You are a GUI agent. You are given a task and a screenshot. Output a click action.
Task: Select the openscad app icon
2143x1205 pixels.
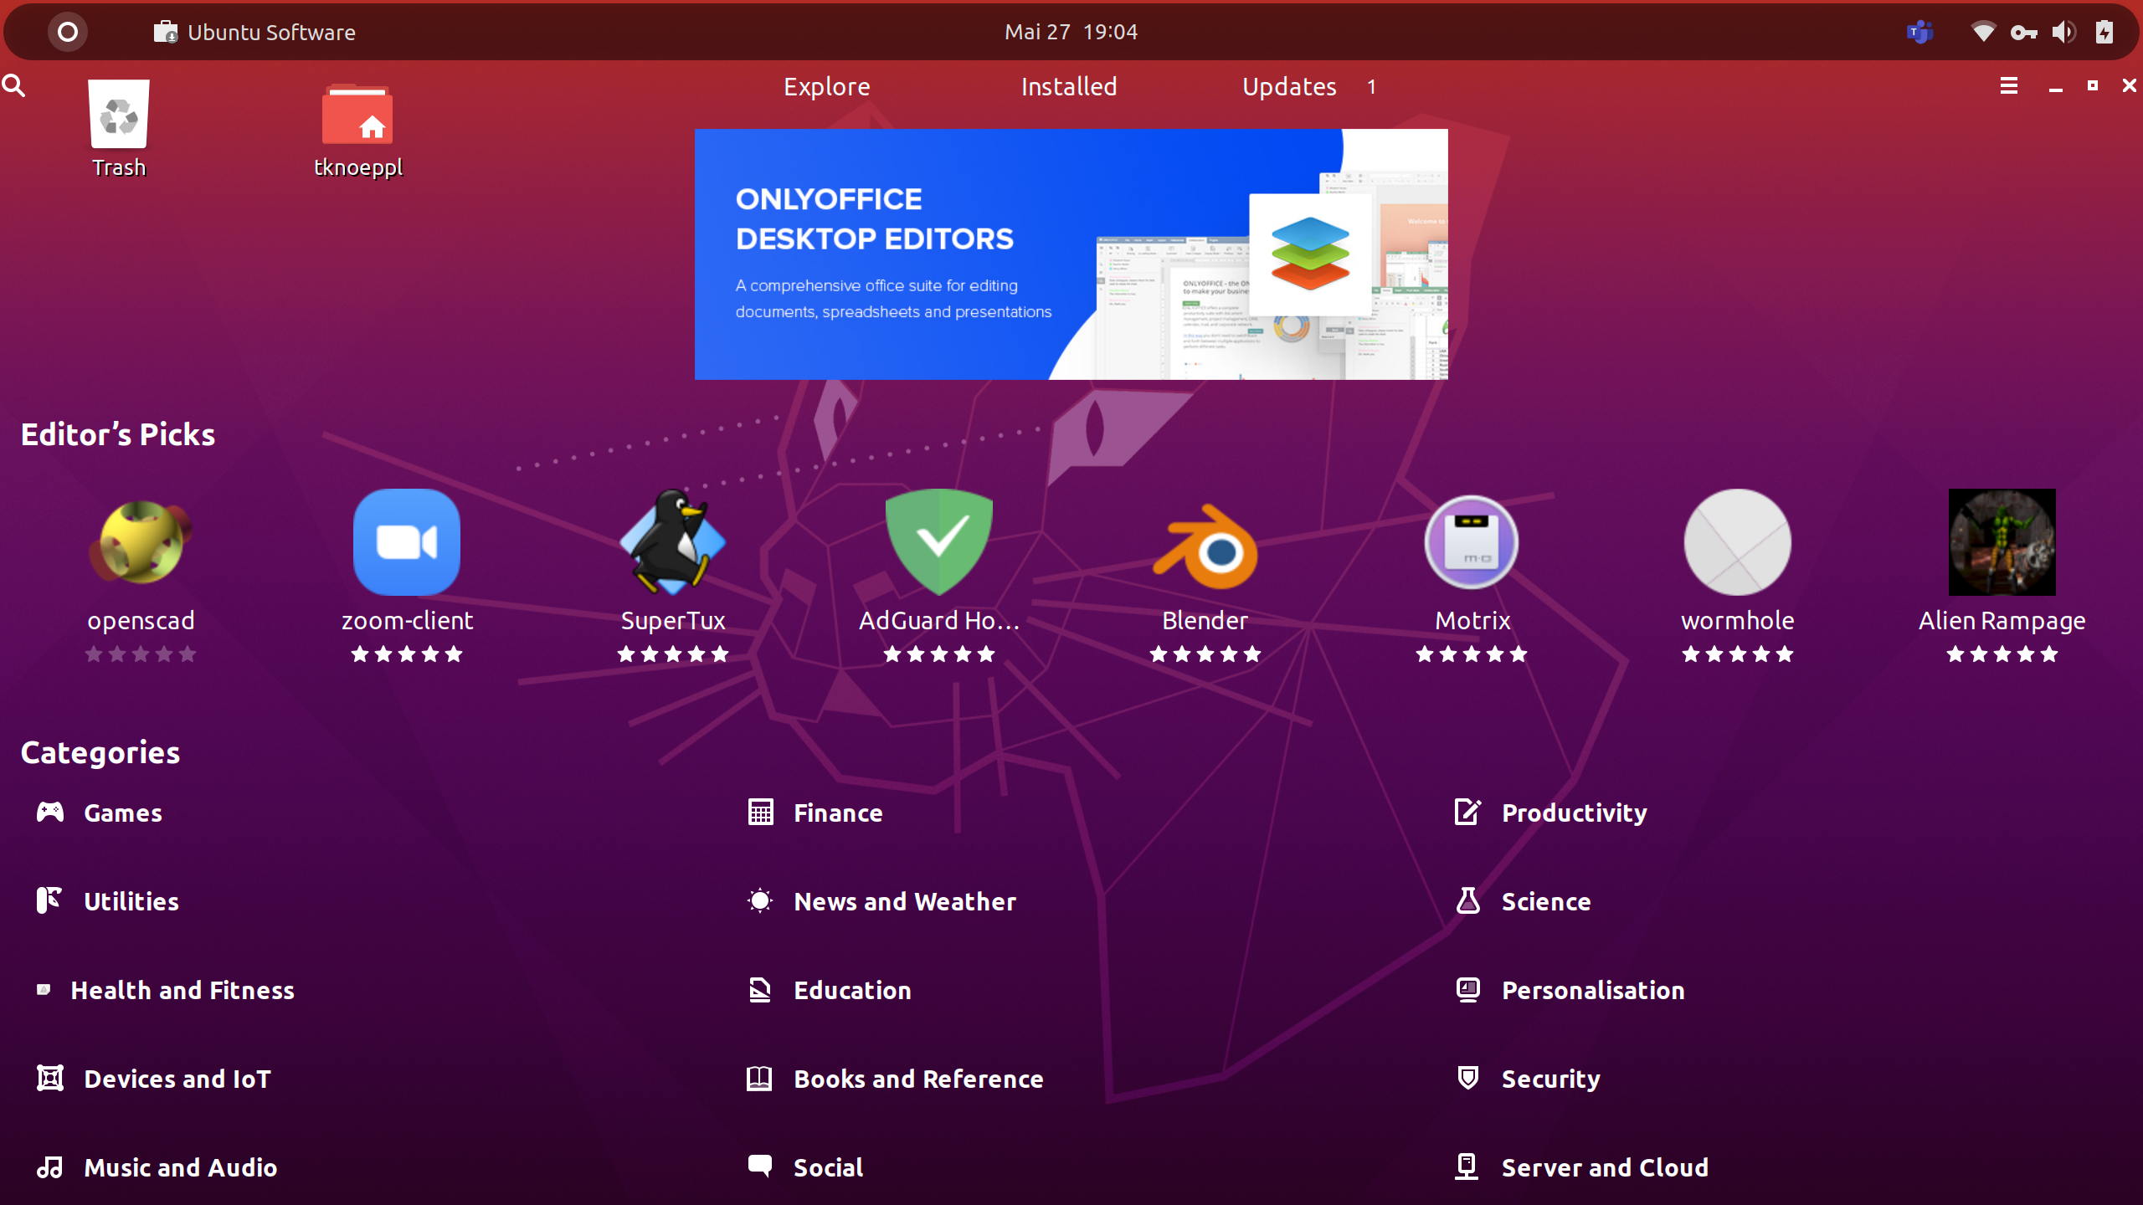click(141, 542)
